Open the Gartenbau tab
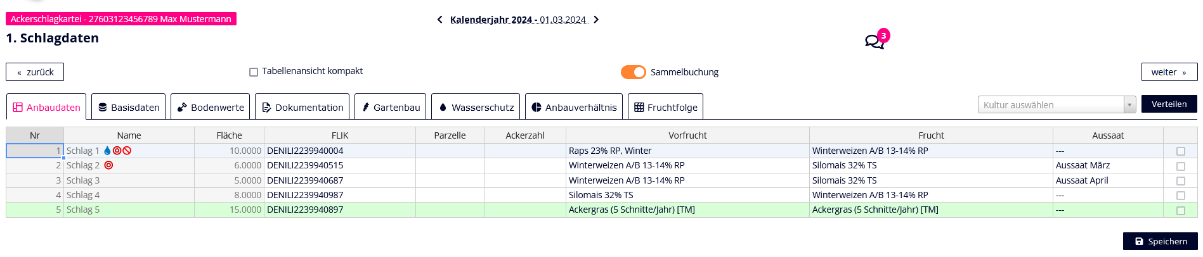 (390, 107)
